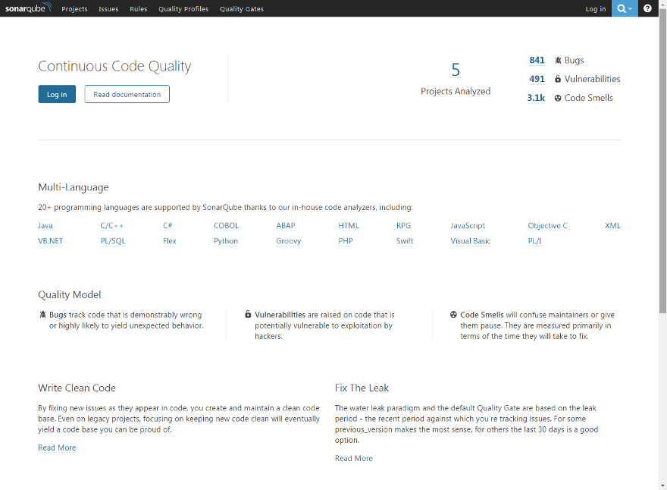667x490 pixels.
Task: Select the XML language link
Action: pos(613,225)
